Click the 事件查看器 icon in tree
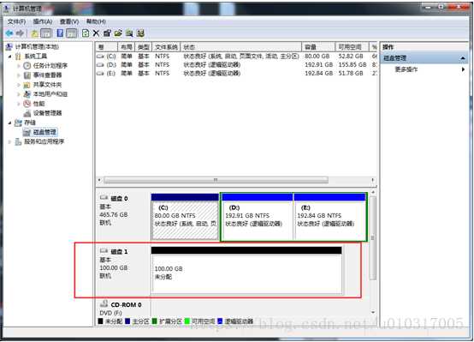The width and height of the screenshot is (474, 342). 27,75
